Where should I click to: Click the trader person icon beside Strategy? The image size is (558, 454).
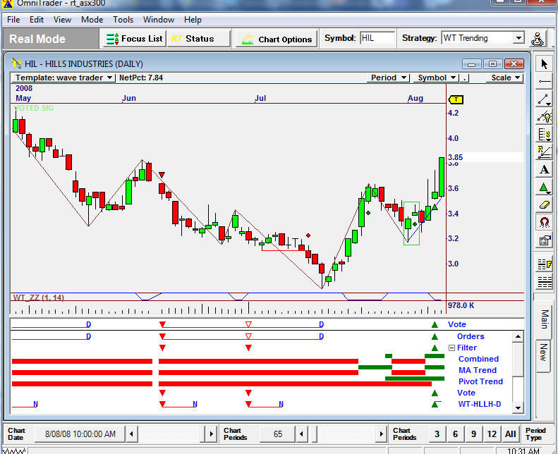(x=538, y=38)
